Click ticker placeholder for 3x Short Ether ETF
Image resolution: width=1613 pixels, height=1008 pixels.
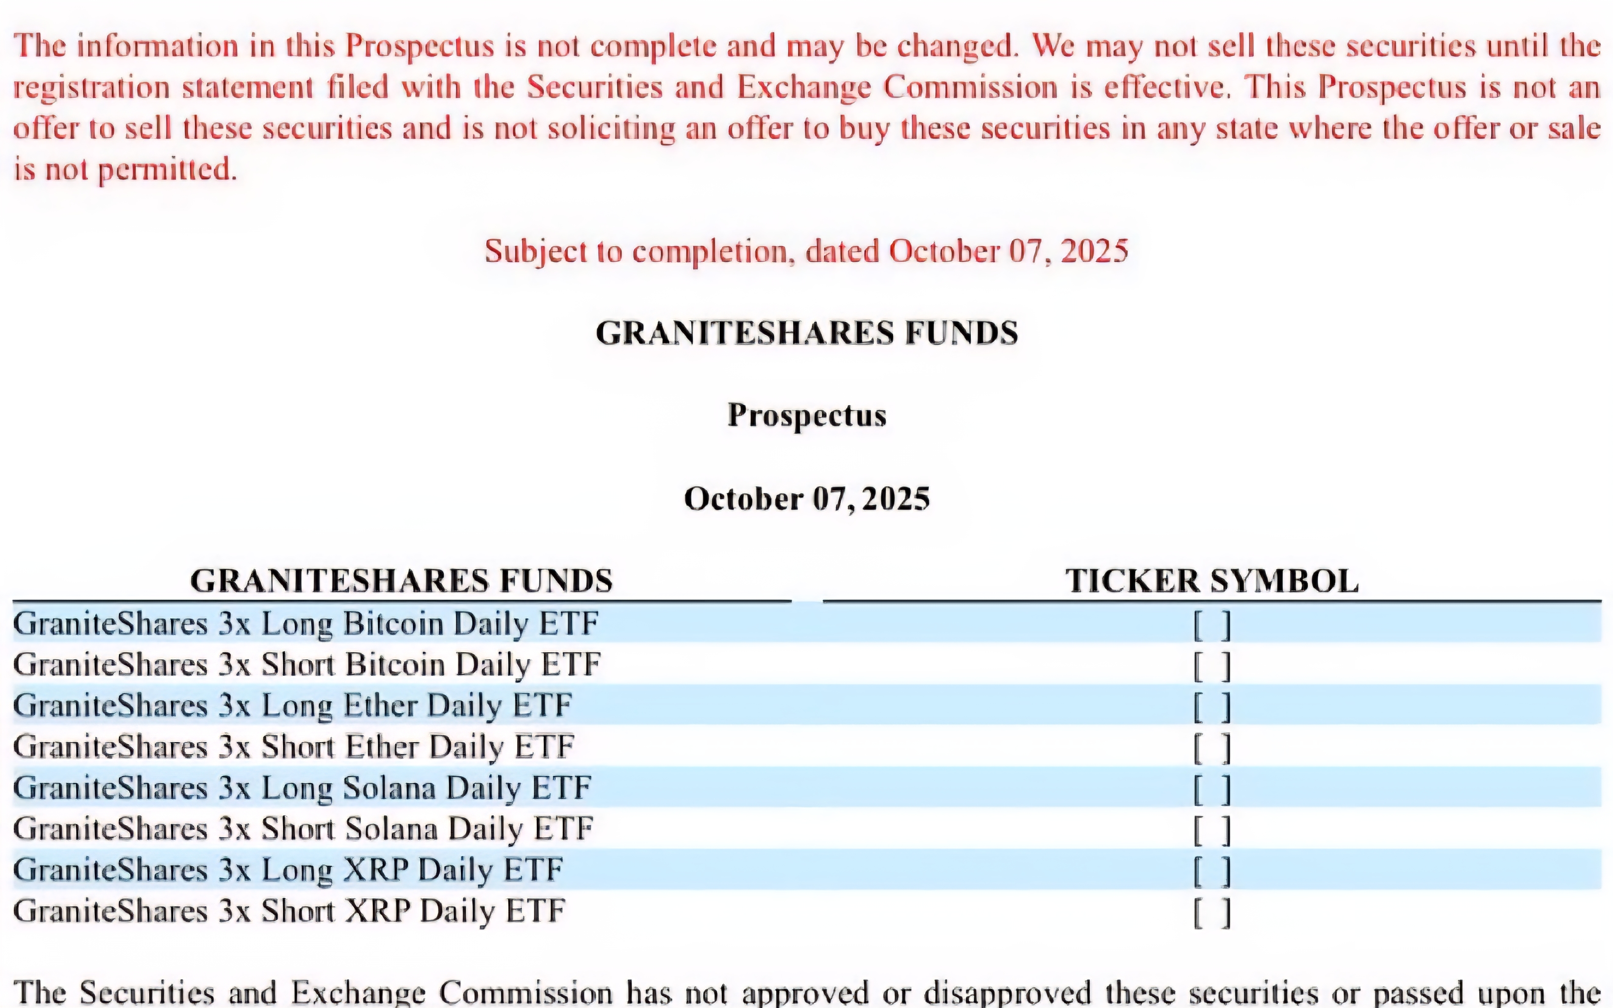(1211, 748)
